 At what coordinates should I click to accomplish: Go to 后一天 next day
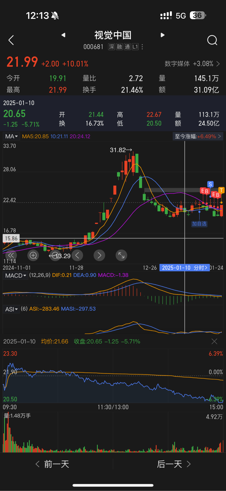pyautogui.click(x=174, y=464)
